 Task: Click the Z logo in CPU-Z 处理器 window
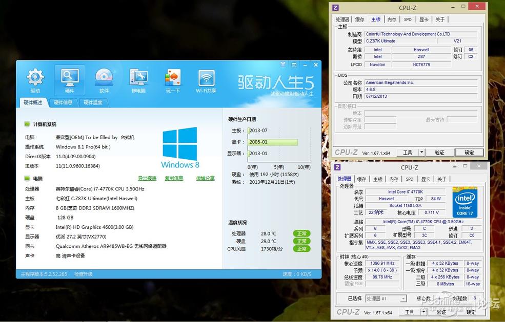[x=337, y=167]
